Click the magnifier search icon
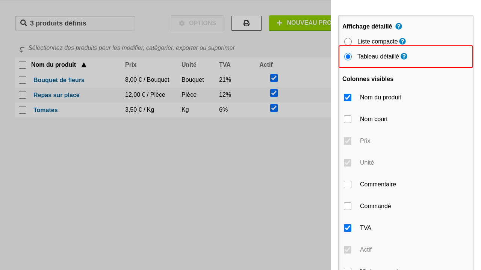This screenshot has height=270, width=481. pyautogui.click(x=24, y=23)
